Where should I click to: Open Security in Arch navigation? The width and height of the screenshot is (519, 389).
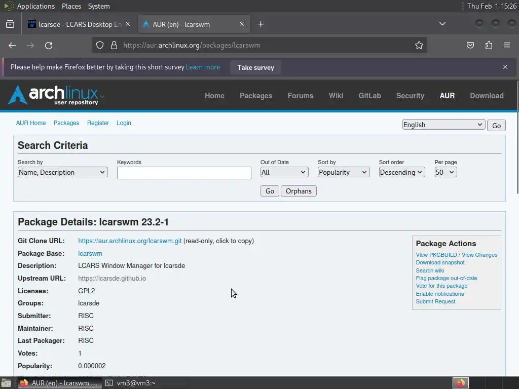(x=410, y=96)
